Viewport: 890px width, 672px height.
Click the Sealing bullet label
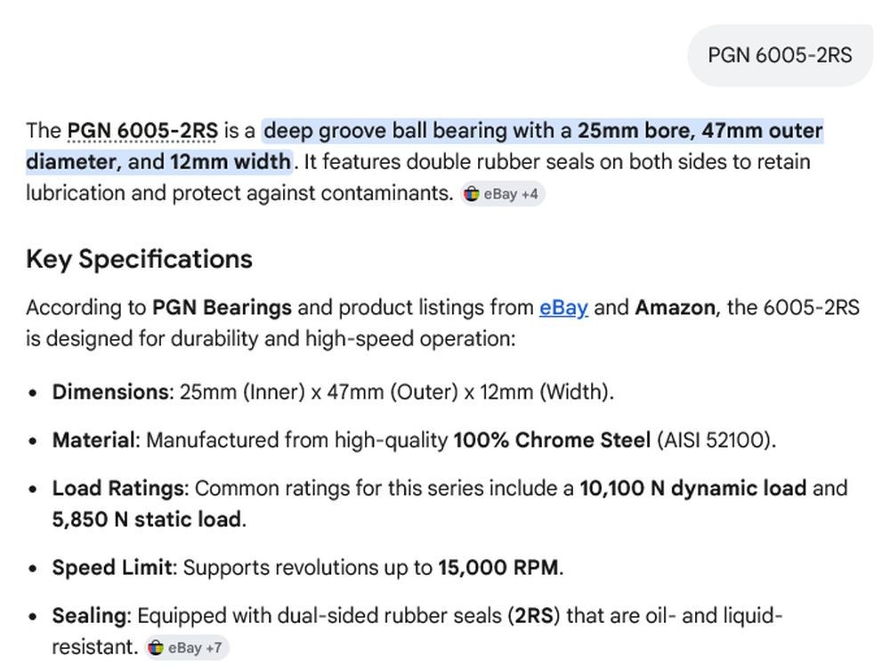point(90,617)
